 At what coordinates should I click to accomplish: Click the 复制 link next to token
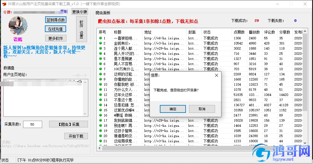[64, 11]
